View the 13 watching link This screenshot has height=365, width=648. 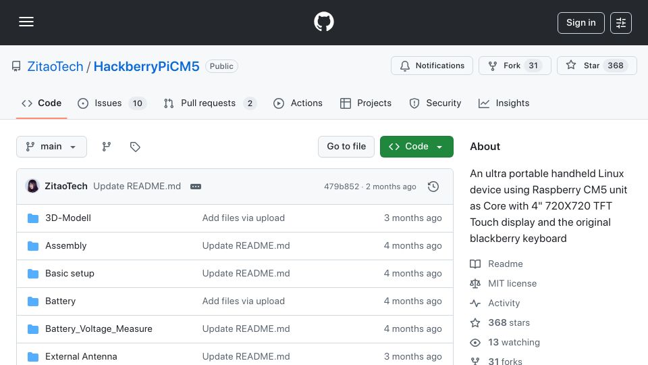(x=505, y=343)
